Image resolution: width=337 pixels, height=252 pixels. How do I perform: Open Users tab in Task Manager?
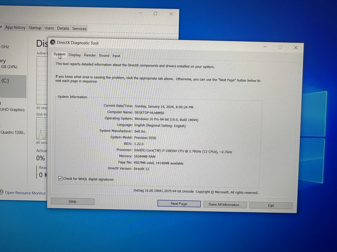point(49,28)
